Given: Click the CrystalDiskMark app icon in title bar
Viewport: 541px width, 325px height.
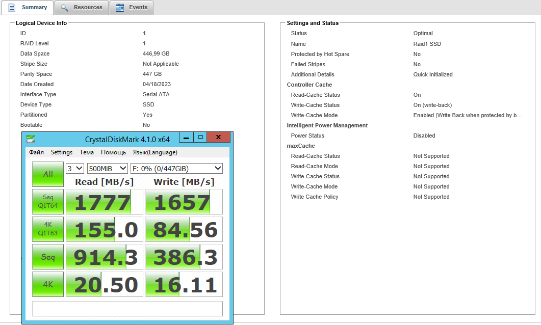Looking at the screenshot, I should point(31,139).
